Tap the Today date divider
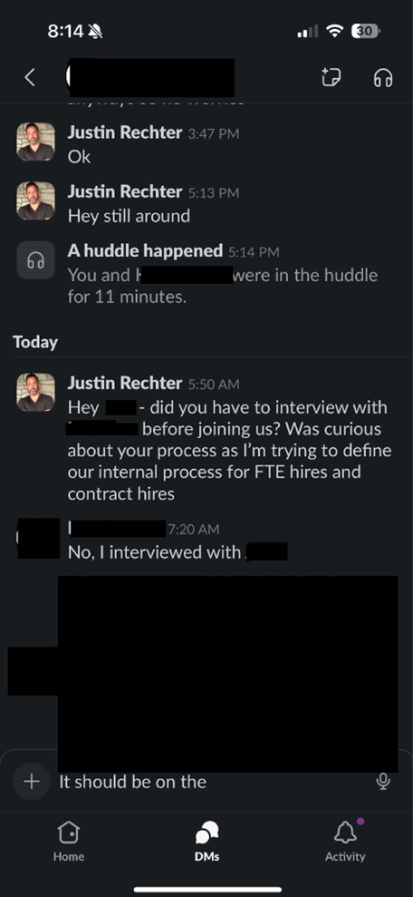The image size is (413, 897). [x=35, y=342]
